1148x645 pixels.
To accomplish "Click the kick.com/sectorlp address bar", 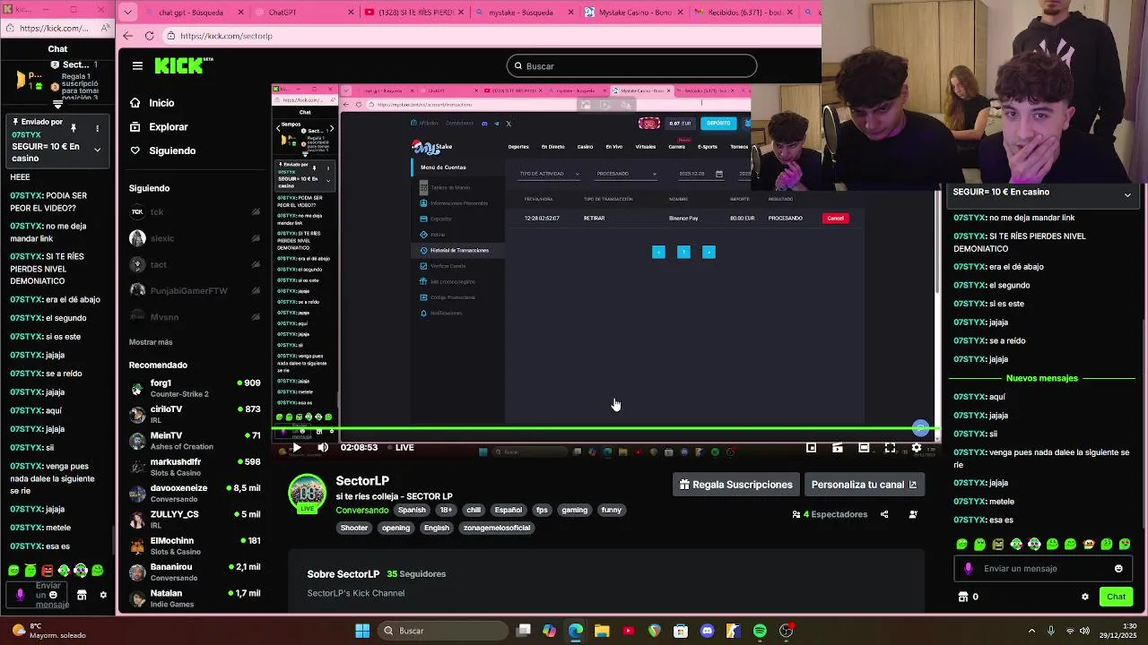I will 491,36.
